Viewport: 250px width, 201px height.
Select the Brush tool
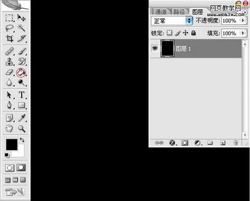[22, 51]
